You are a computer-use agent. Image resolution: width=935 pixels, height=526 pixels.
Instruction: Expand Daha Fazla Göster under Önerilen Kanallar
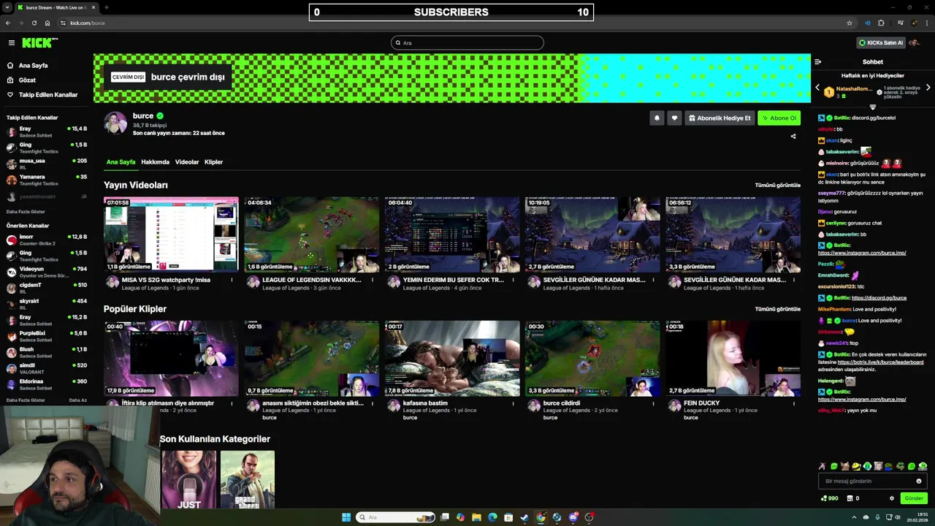click(26, 400)
